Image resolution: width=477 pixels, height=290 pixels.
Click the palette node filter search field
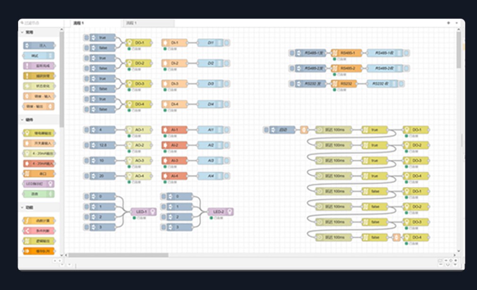coord(40,23)
